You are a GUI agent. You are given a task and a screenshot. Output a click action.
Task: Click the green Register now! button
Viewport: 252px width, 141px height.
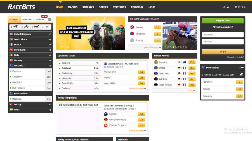tap(223, 20)
